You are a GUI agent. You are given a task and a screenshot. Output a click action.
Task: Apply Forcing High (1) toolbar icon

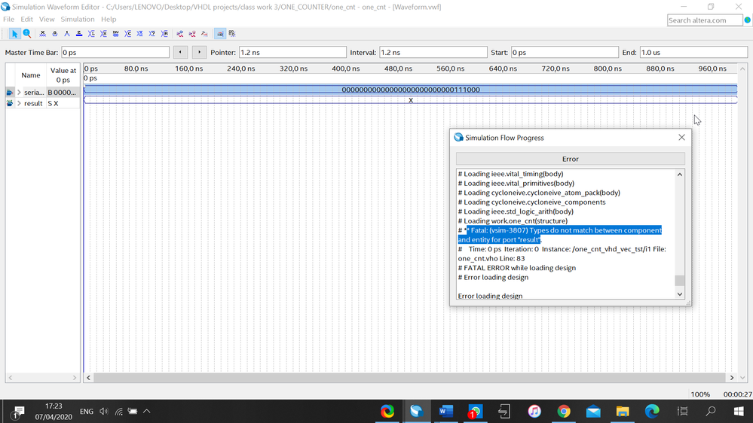click(x=67, y=34)
